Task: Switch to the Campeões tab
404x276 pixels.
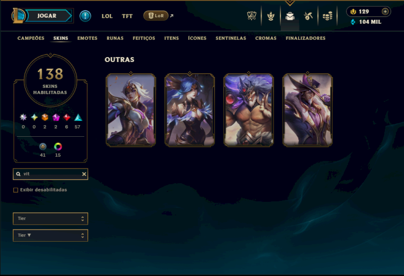Action: (31, 38)
